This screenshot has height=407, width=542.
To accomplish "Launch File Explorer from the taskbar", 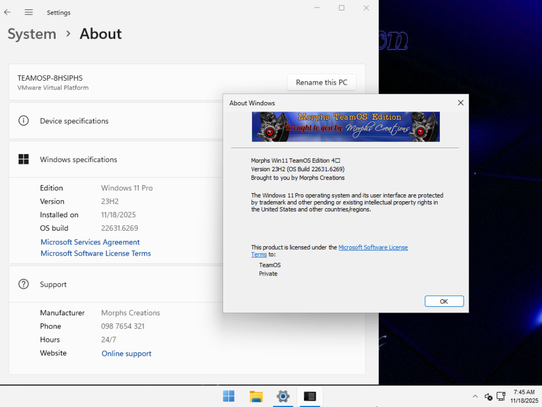I will (x=256, y=396).
